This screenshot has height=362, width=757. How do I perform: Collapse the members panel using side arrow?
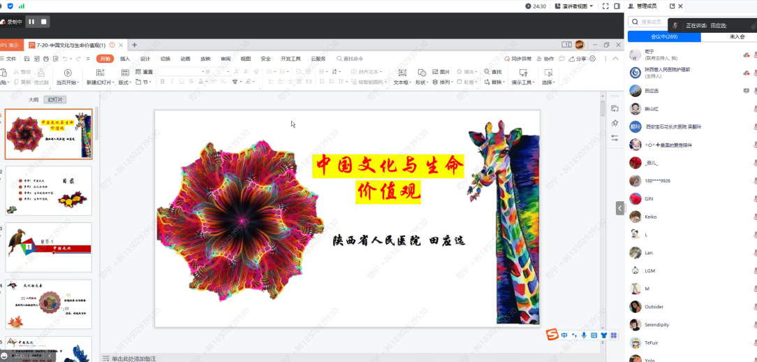coord(619,208)
